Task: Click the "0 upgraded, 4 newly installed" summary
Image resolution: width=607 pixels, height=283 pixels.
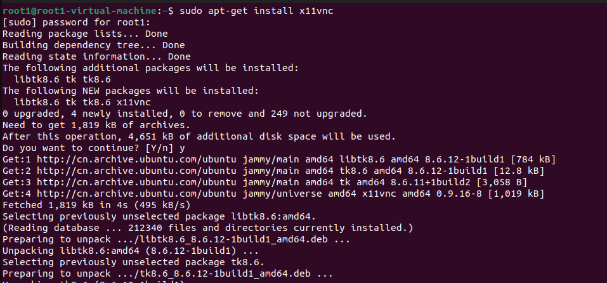Action: (184, 114)
